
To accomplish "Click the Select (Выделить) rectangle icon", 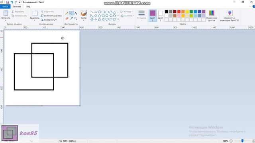I will click(35, 13).
